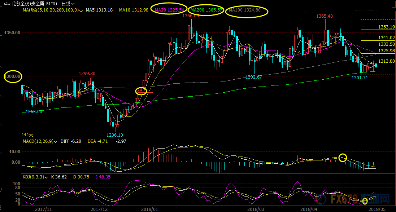Click the 1366.05 high price marker
The height and width of the screenshot is (212, 396).
click(191, 16)
